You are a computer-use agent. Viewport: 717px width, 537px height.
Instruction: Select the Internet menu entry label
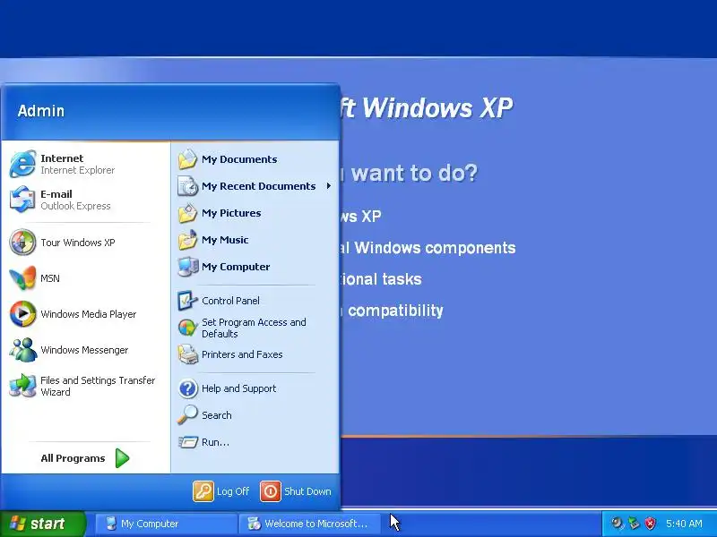pyautogui.click(x=62, y=158)
